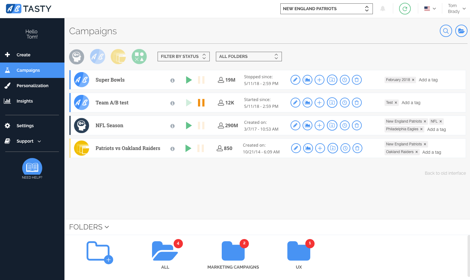Open the notifications bell icon
470x280 pixels.
(383, 9)
